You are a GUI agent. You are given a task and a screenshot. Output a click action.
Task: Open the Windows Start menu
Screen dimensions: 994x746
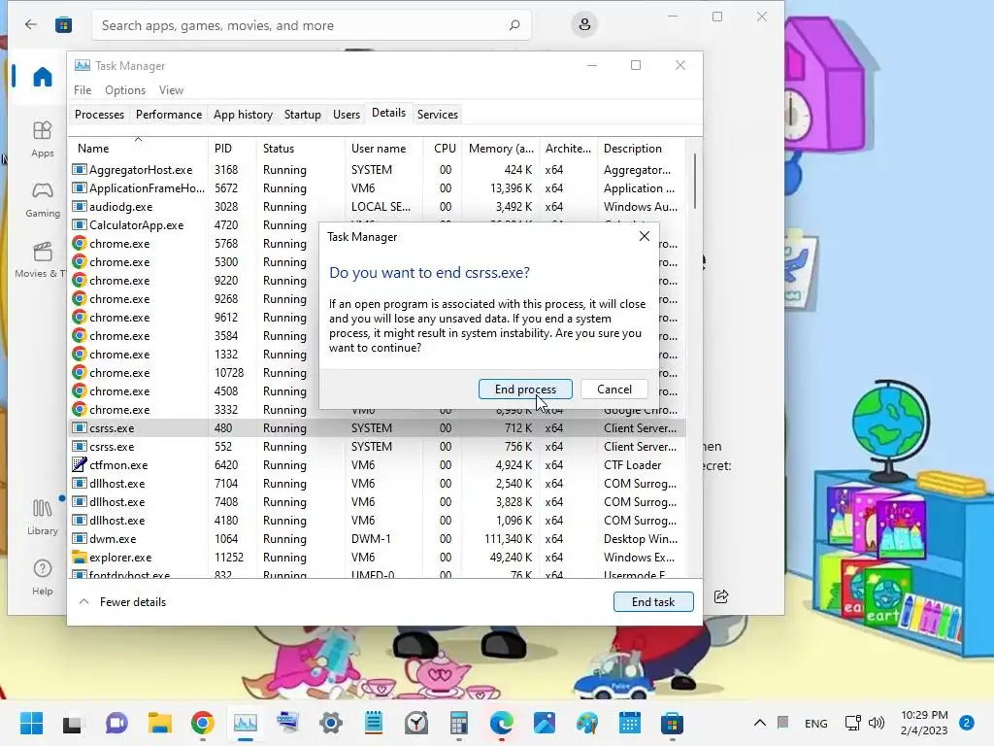pyautogui.click(x=31, y=723)
